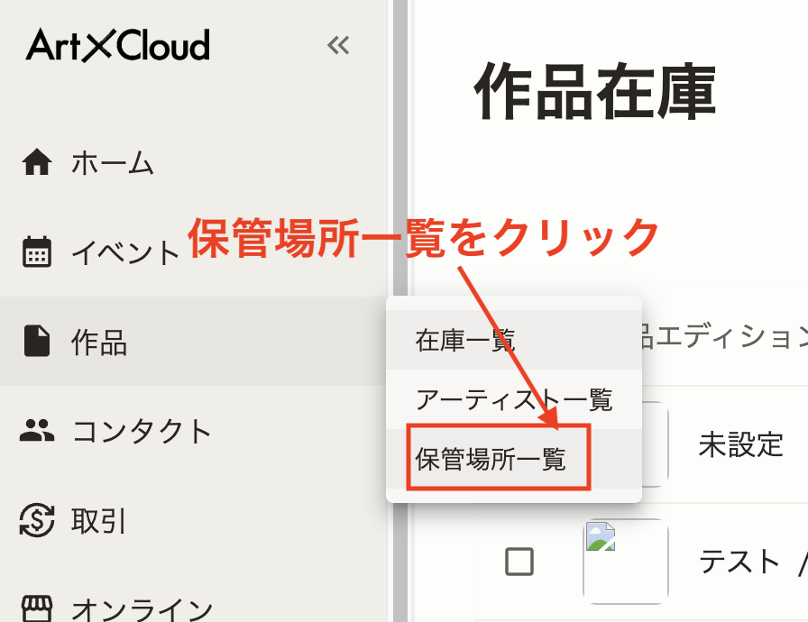Collapse the sidebar with double-chevron icon
The height and width of the screenshot is (622, 808).
coord(338,45)
